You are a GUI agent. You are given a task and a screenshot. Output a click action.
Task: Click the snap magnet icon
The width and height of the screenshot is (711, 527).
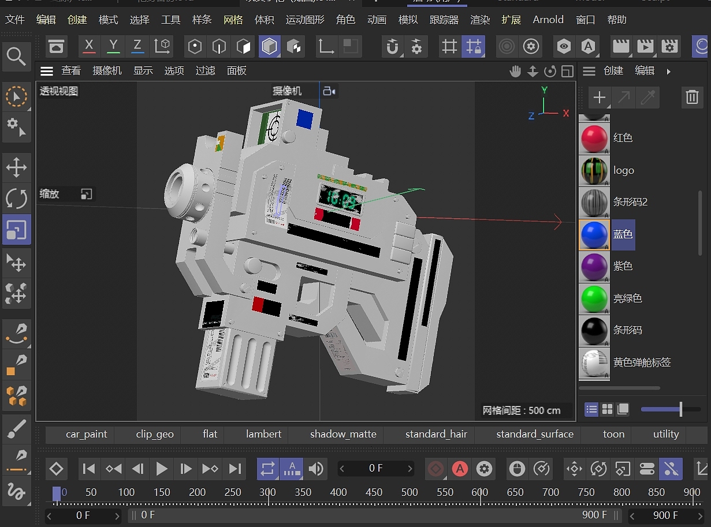point(392,47)
